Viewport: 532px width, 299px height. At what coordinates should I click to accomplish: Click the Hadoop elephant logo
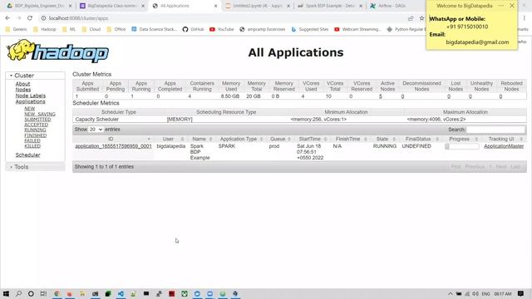[x=57, y=51]
